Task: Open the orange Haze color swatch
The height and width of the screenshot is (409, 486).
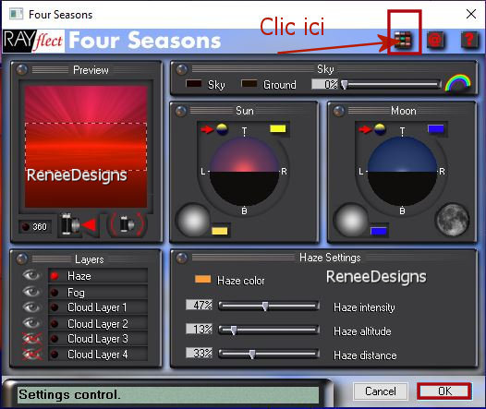Action: [x=202, y=279]
